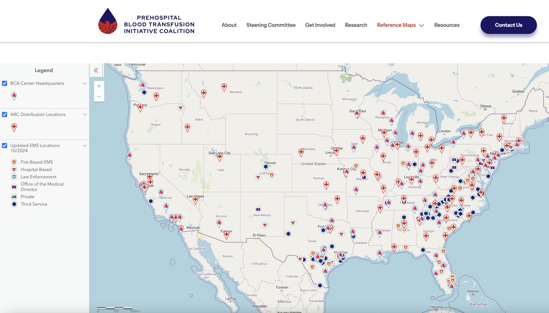Viewport: 549px width, 313px height.
Task: Click the ARC red-cross marker at Tucson
Action: point(226,235)
